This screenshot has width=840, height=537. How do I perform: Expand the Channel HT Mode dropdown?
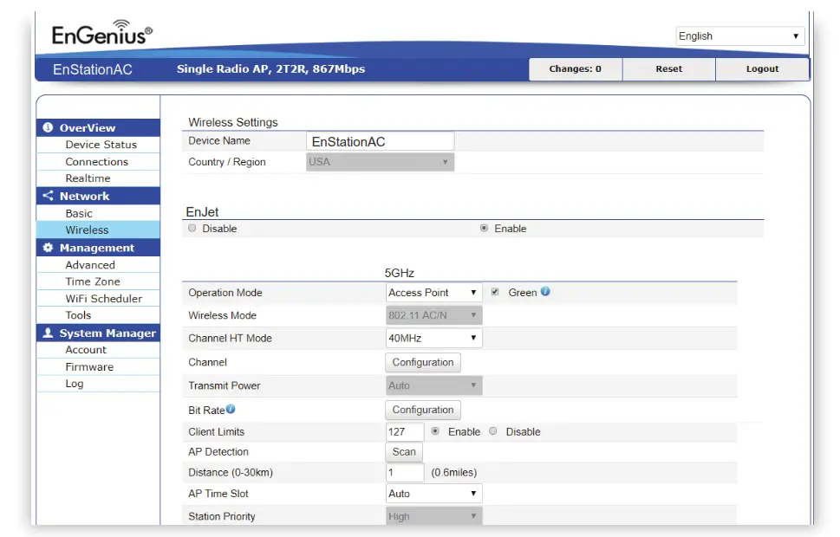[433, 339]
